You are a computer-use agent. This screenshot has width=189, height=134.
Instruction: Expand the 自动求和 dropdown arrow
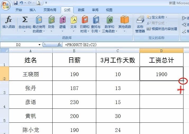(x=25, y=31)
